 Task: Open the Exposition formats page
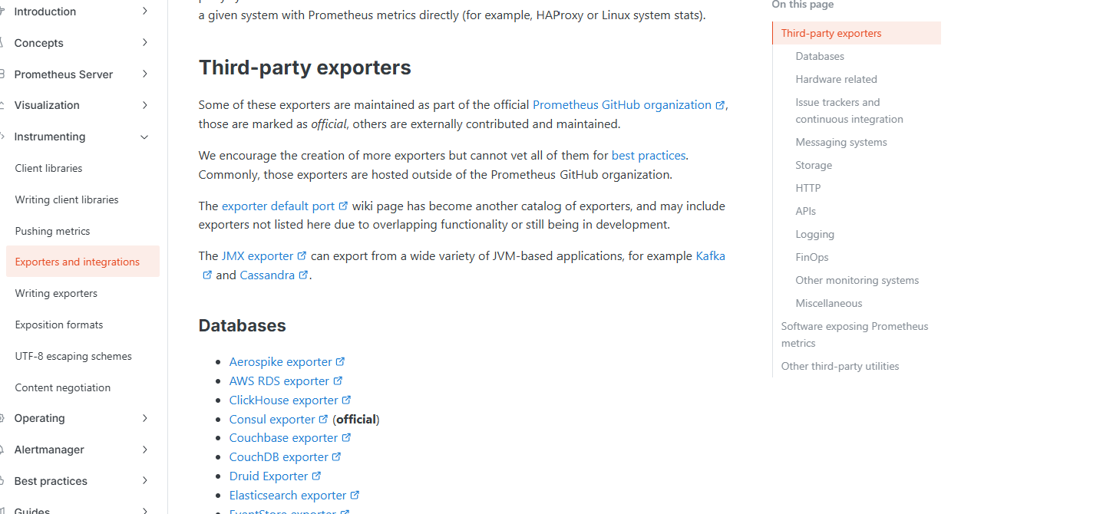(x=59, y=325)
